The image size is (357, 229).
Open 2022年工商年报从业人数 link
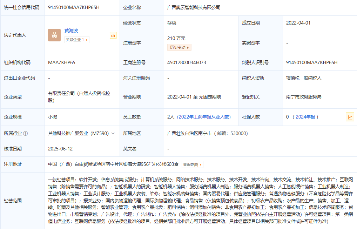pyautogui.click(x=204, y=117)
